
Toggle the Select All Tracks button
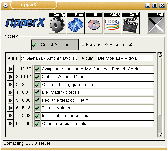54,45
